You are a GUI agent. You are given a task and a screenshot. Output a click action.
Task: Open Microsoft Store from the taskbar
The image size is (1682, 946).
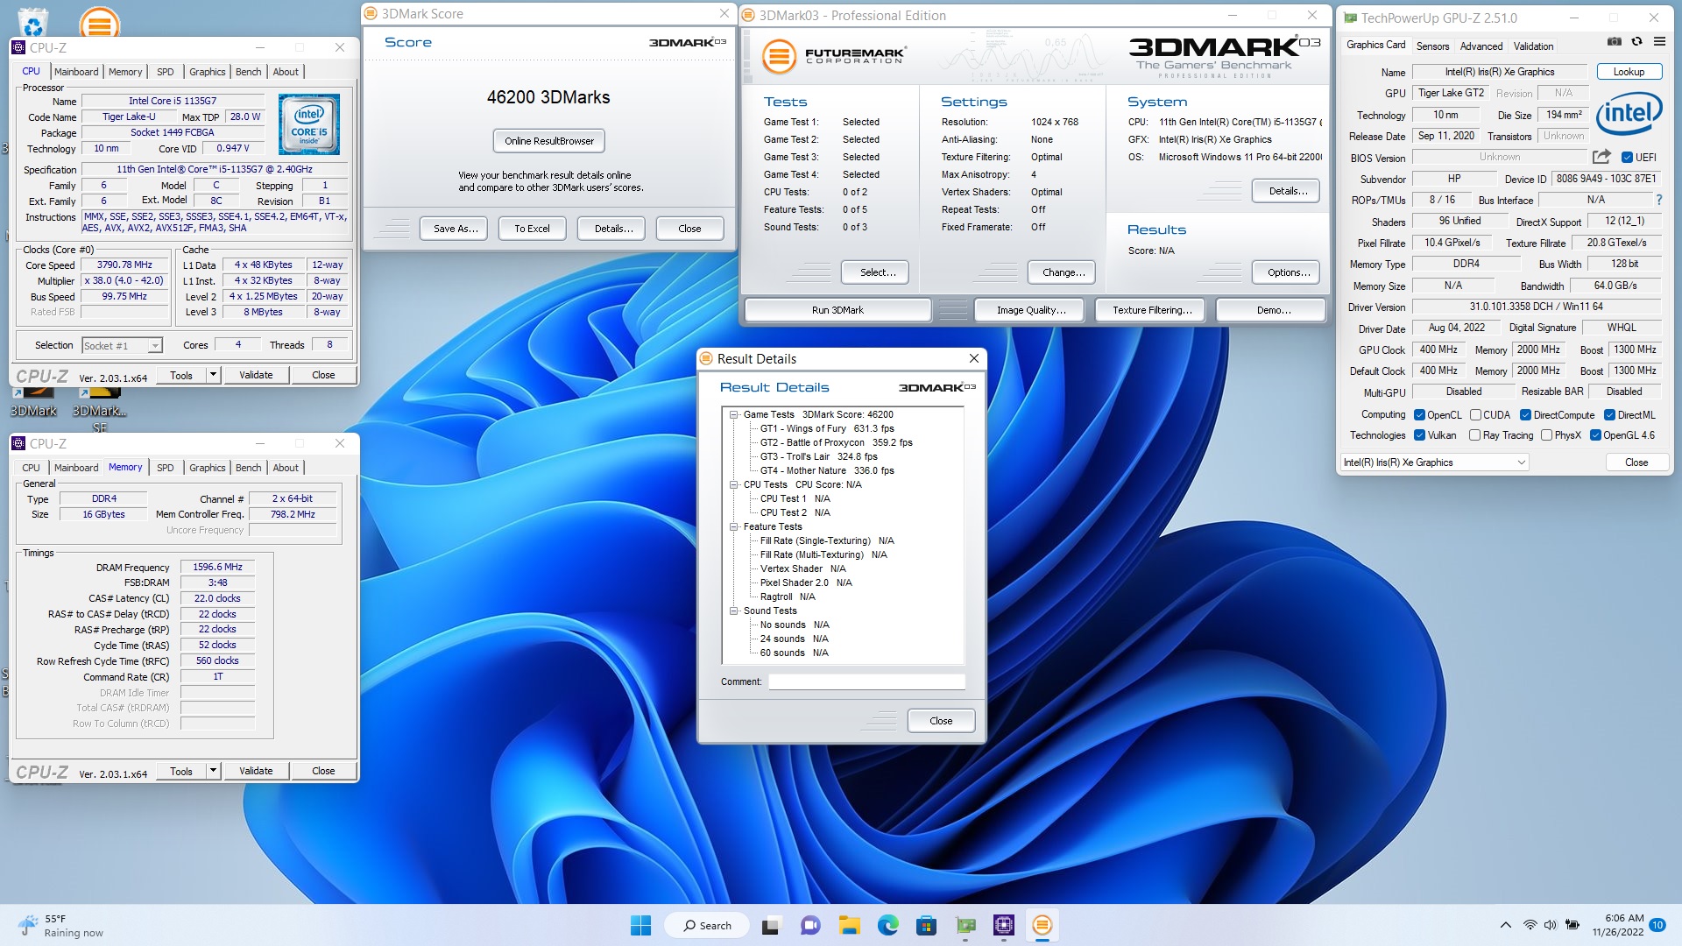pos(926,925)
